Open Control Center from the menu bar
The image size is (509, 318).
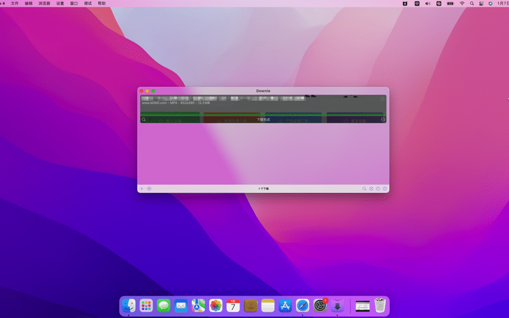pyautogui.click(x=481, y=3)
